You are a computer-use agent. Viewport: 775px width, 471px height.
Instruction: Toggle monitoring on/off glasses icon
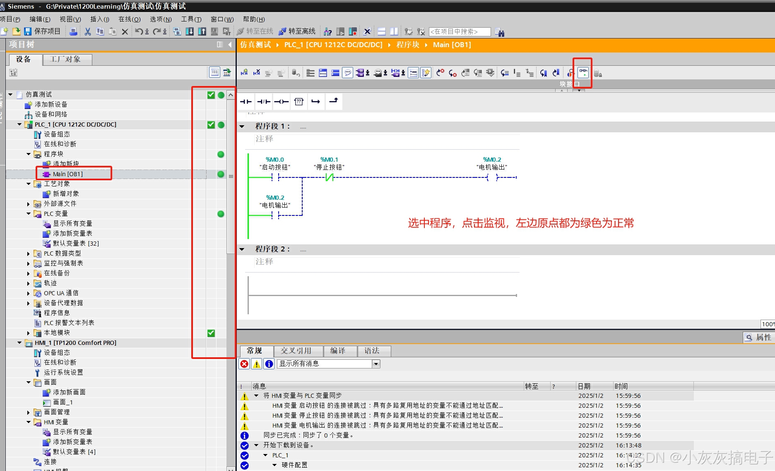pos(583,73)
